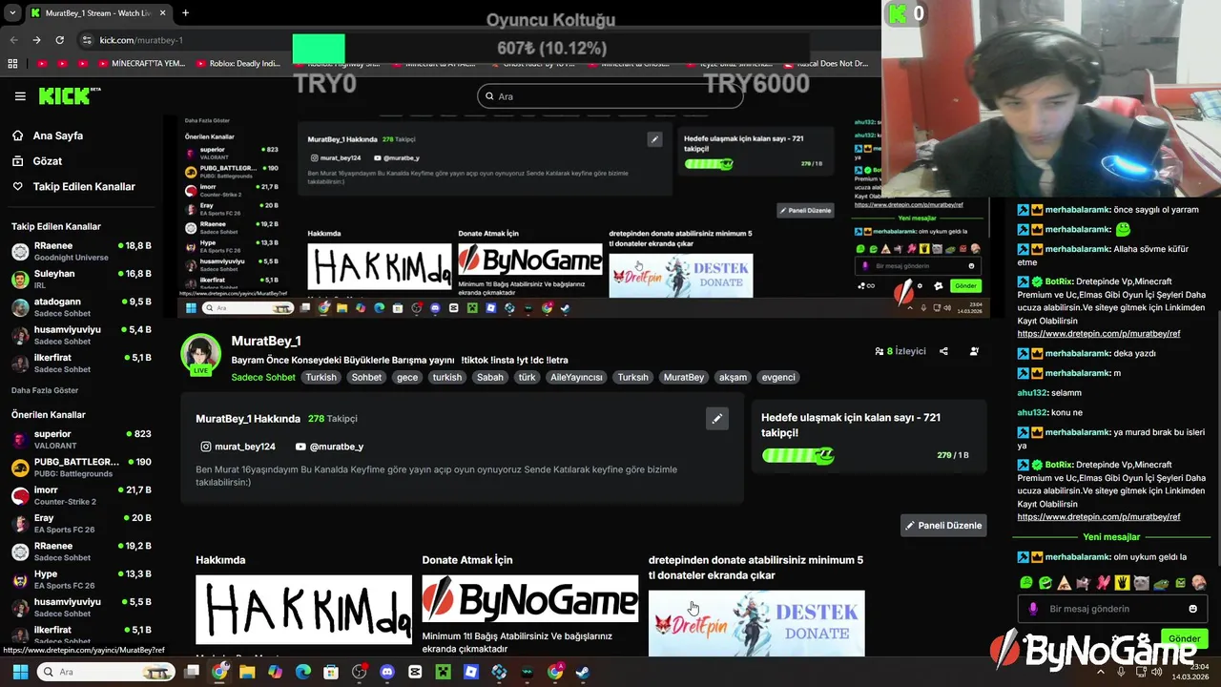Insert the yellow hand emote in chat
1221x687 pixels.
pyautogui.click(x=1122, y=582)
